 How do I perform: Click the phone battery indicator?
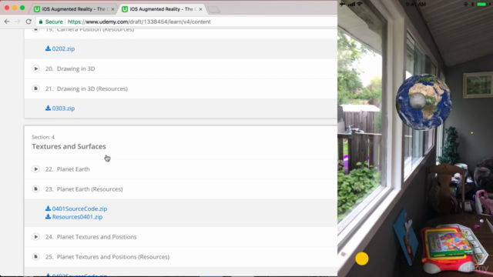click(481, 4)
